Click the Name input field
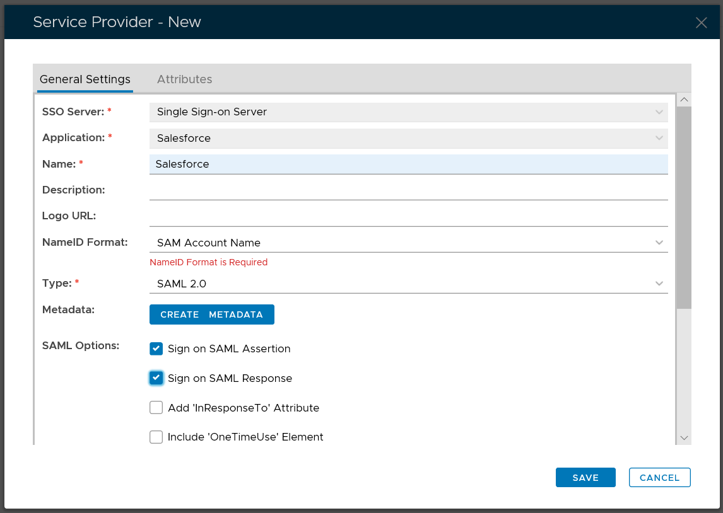 (408, 164)
